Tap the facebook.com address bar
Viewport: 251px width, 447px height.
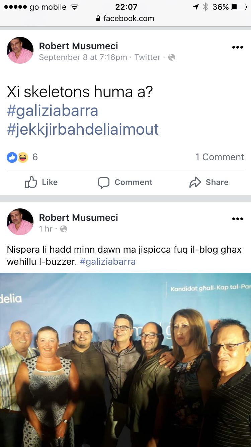click(x=125, y=18)
